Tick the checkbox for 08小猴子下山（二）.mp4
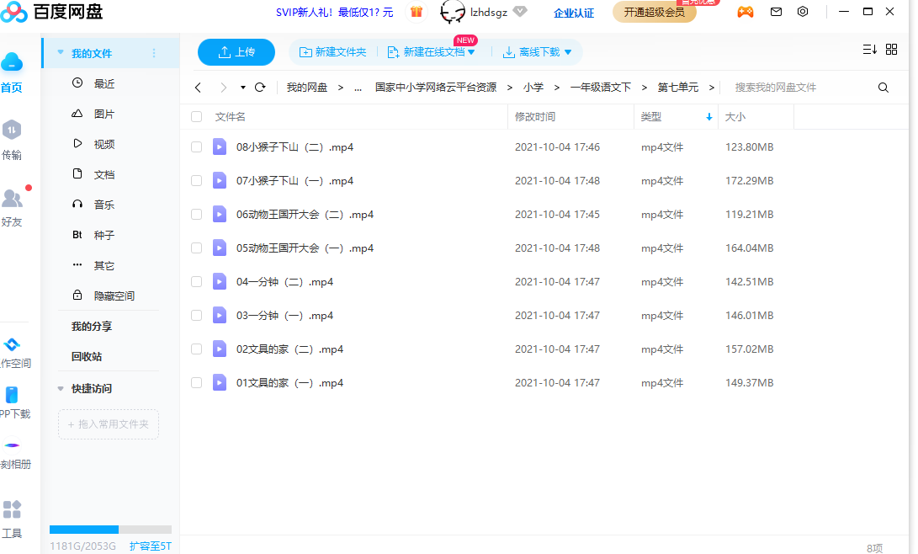The width and height of the screenshot is (918, 554). tap(196, 146)
